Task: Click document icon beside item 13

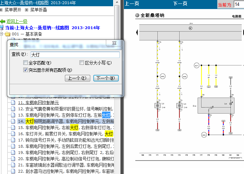Action: click(13, 115)
